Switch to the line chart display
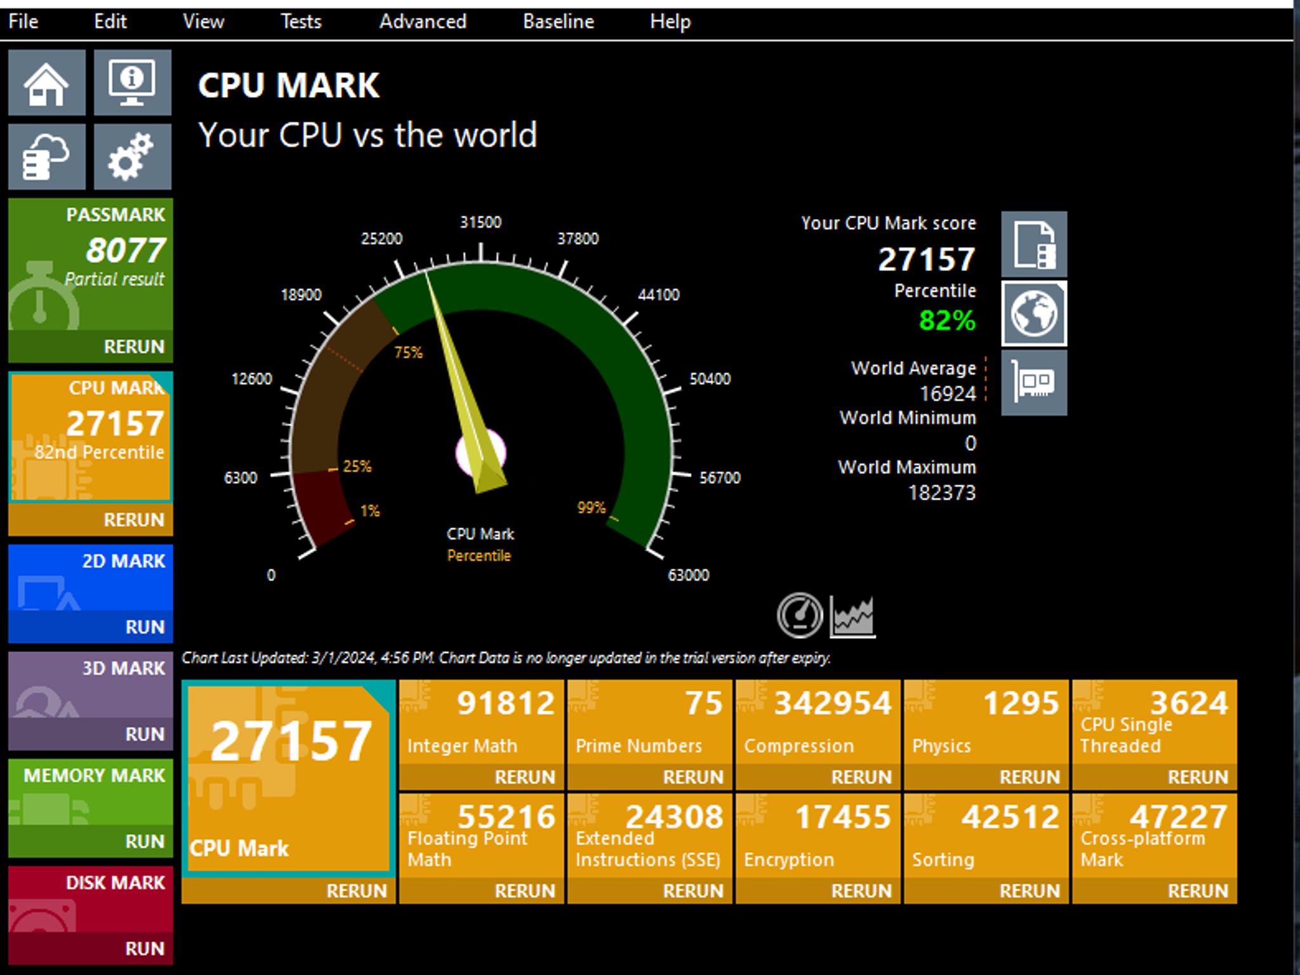 [x=852, y=614]
